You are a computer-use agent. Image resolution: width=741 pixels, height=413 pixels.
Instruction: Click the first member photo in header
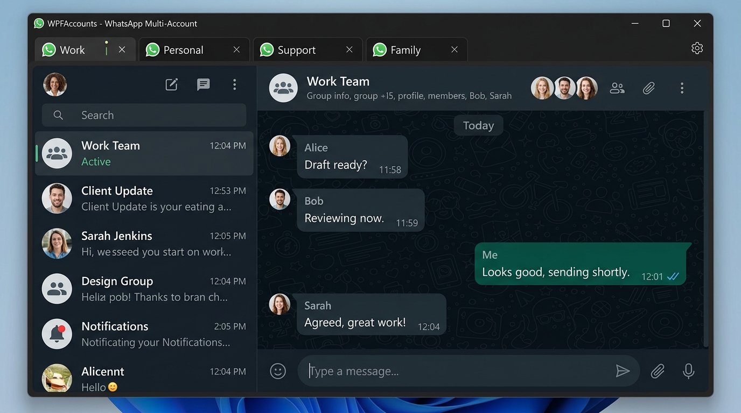542,88
